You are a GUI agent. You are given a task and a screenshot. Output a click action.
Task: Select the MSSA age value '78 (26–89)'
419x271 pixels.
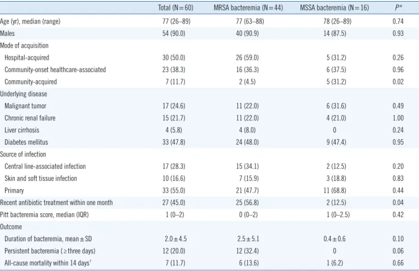coord(337,21)
